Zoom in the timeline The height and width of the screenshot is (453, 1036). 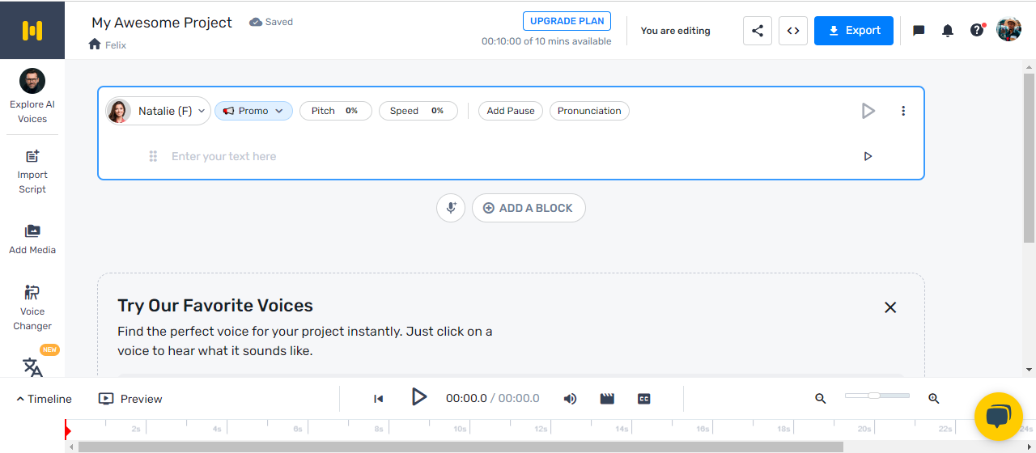(x=934, y=398)
